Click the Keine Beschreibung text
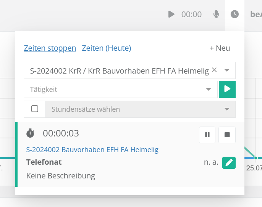The height and width of the screenshot is (207, 262). pyautogui.click(x=60, y=176)
